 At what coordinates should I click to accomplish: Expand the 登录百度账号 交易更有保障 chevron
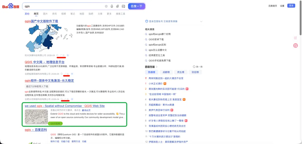[x=201, y=21]
